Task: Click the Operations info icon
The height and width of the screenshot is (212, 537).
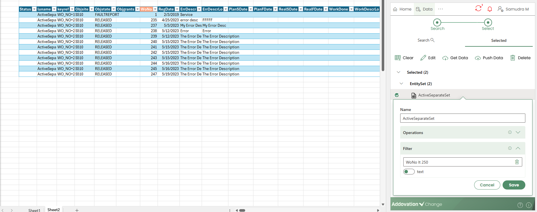Action: (x=510, y=132)
